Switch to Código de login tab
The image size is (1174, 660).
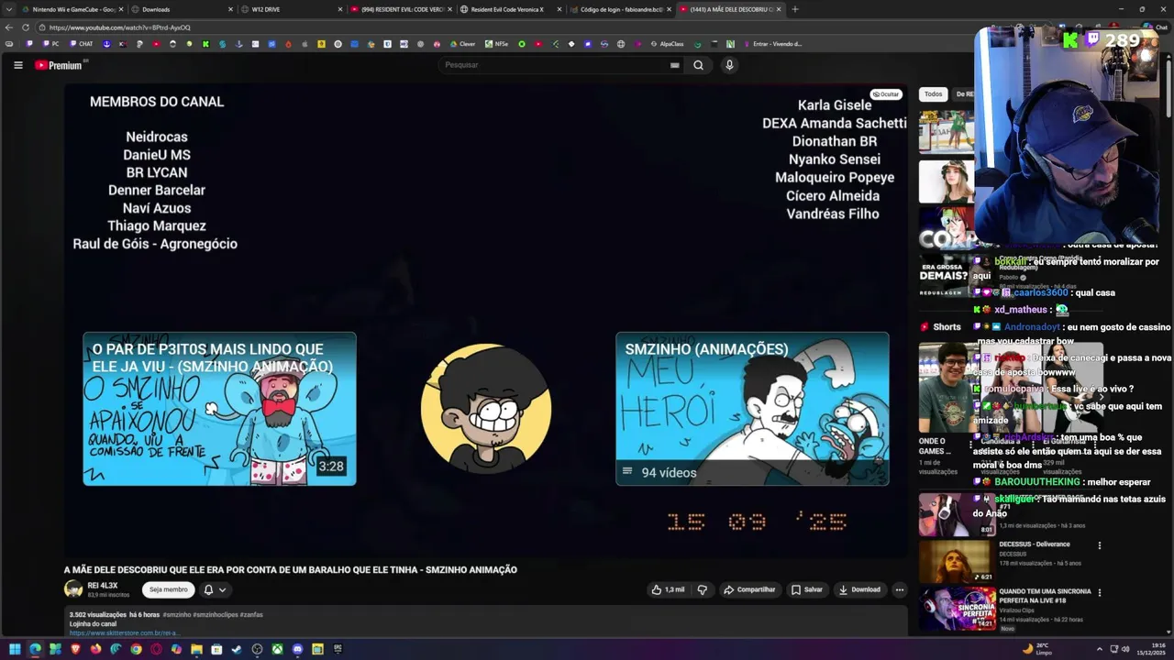620,9
